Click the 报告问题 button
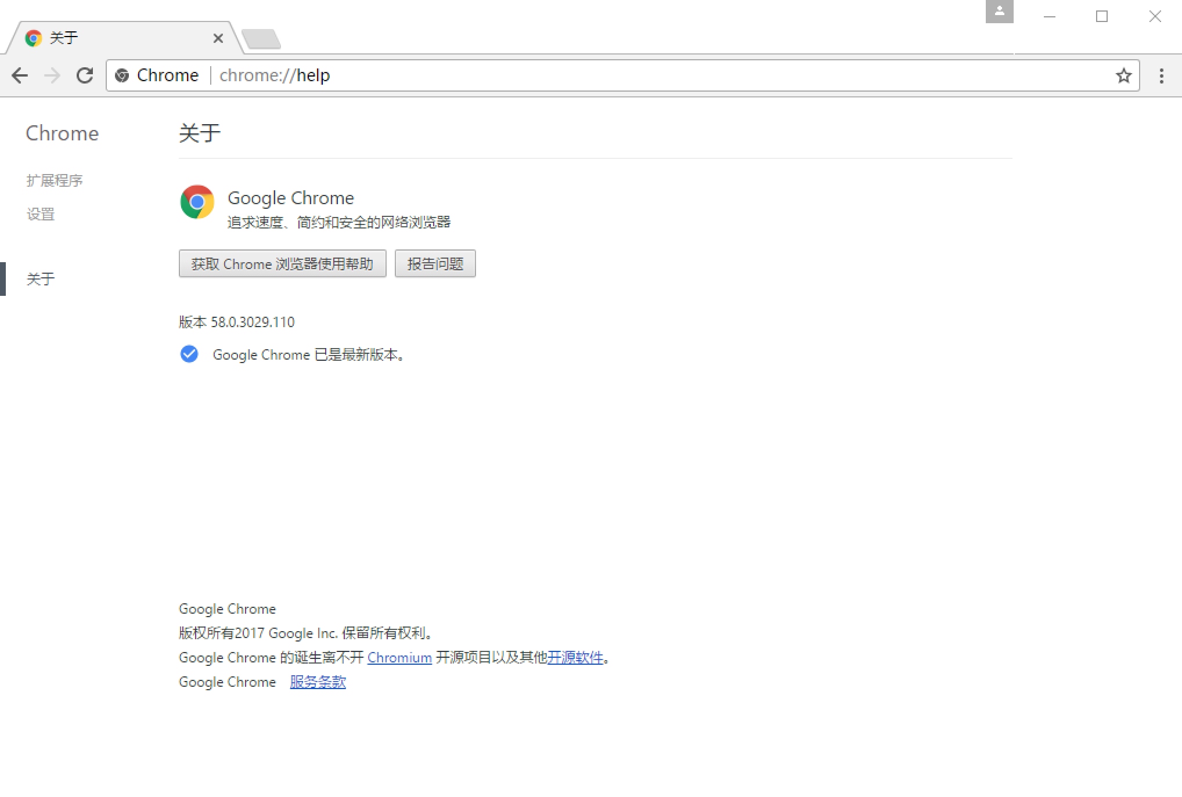 435,264
